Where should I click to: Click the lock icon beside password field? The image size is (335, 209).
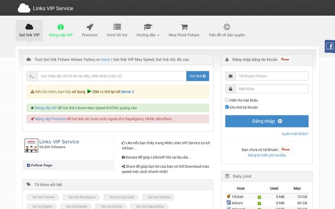pos(230,89)
